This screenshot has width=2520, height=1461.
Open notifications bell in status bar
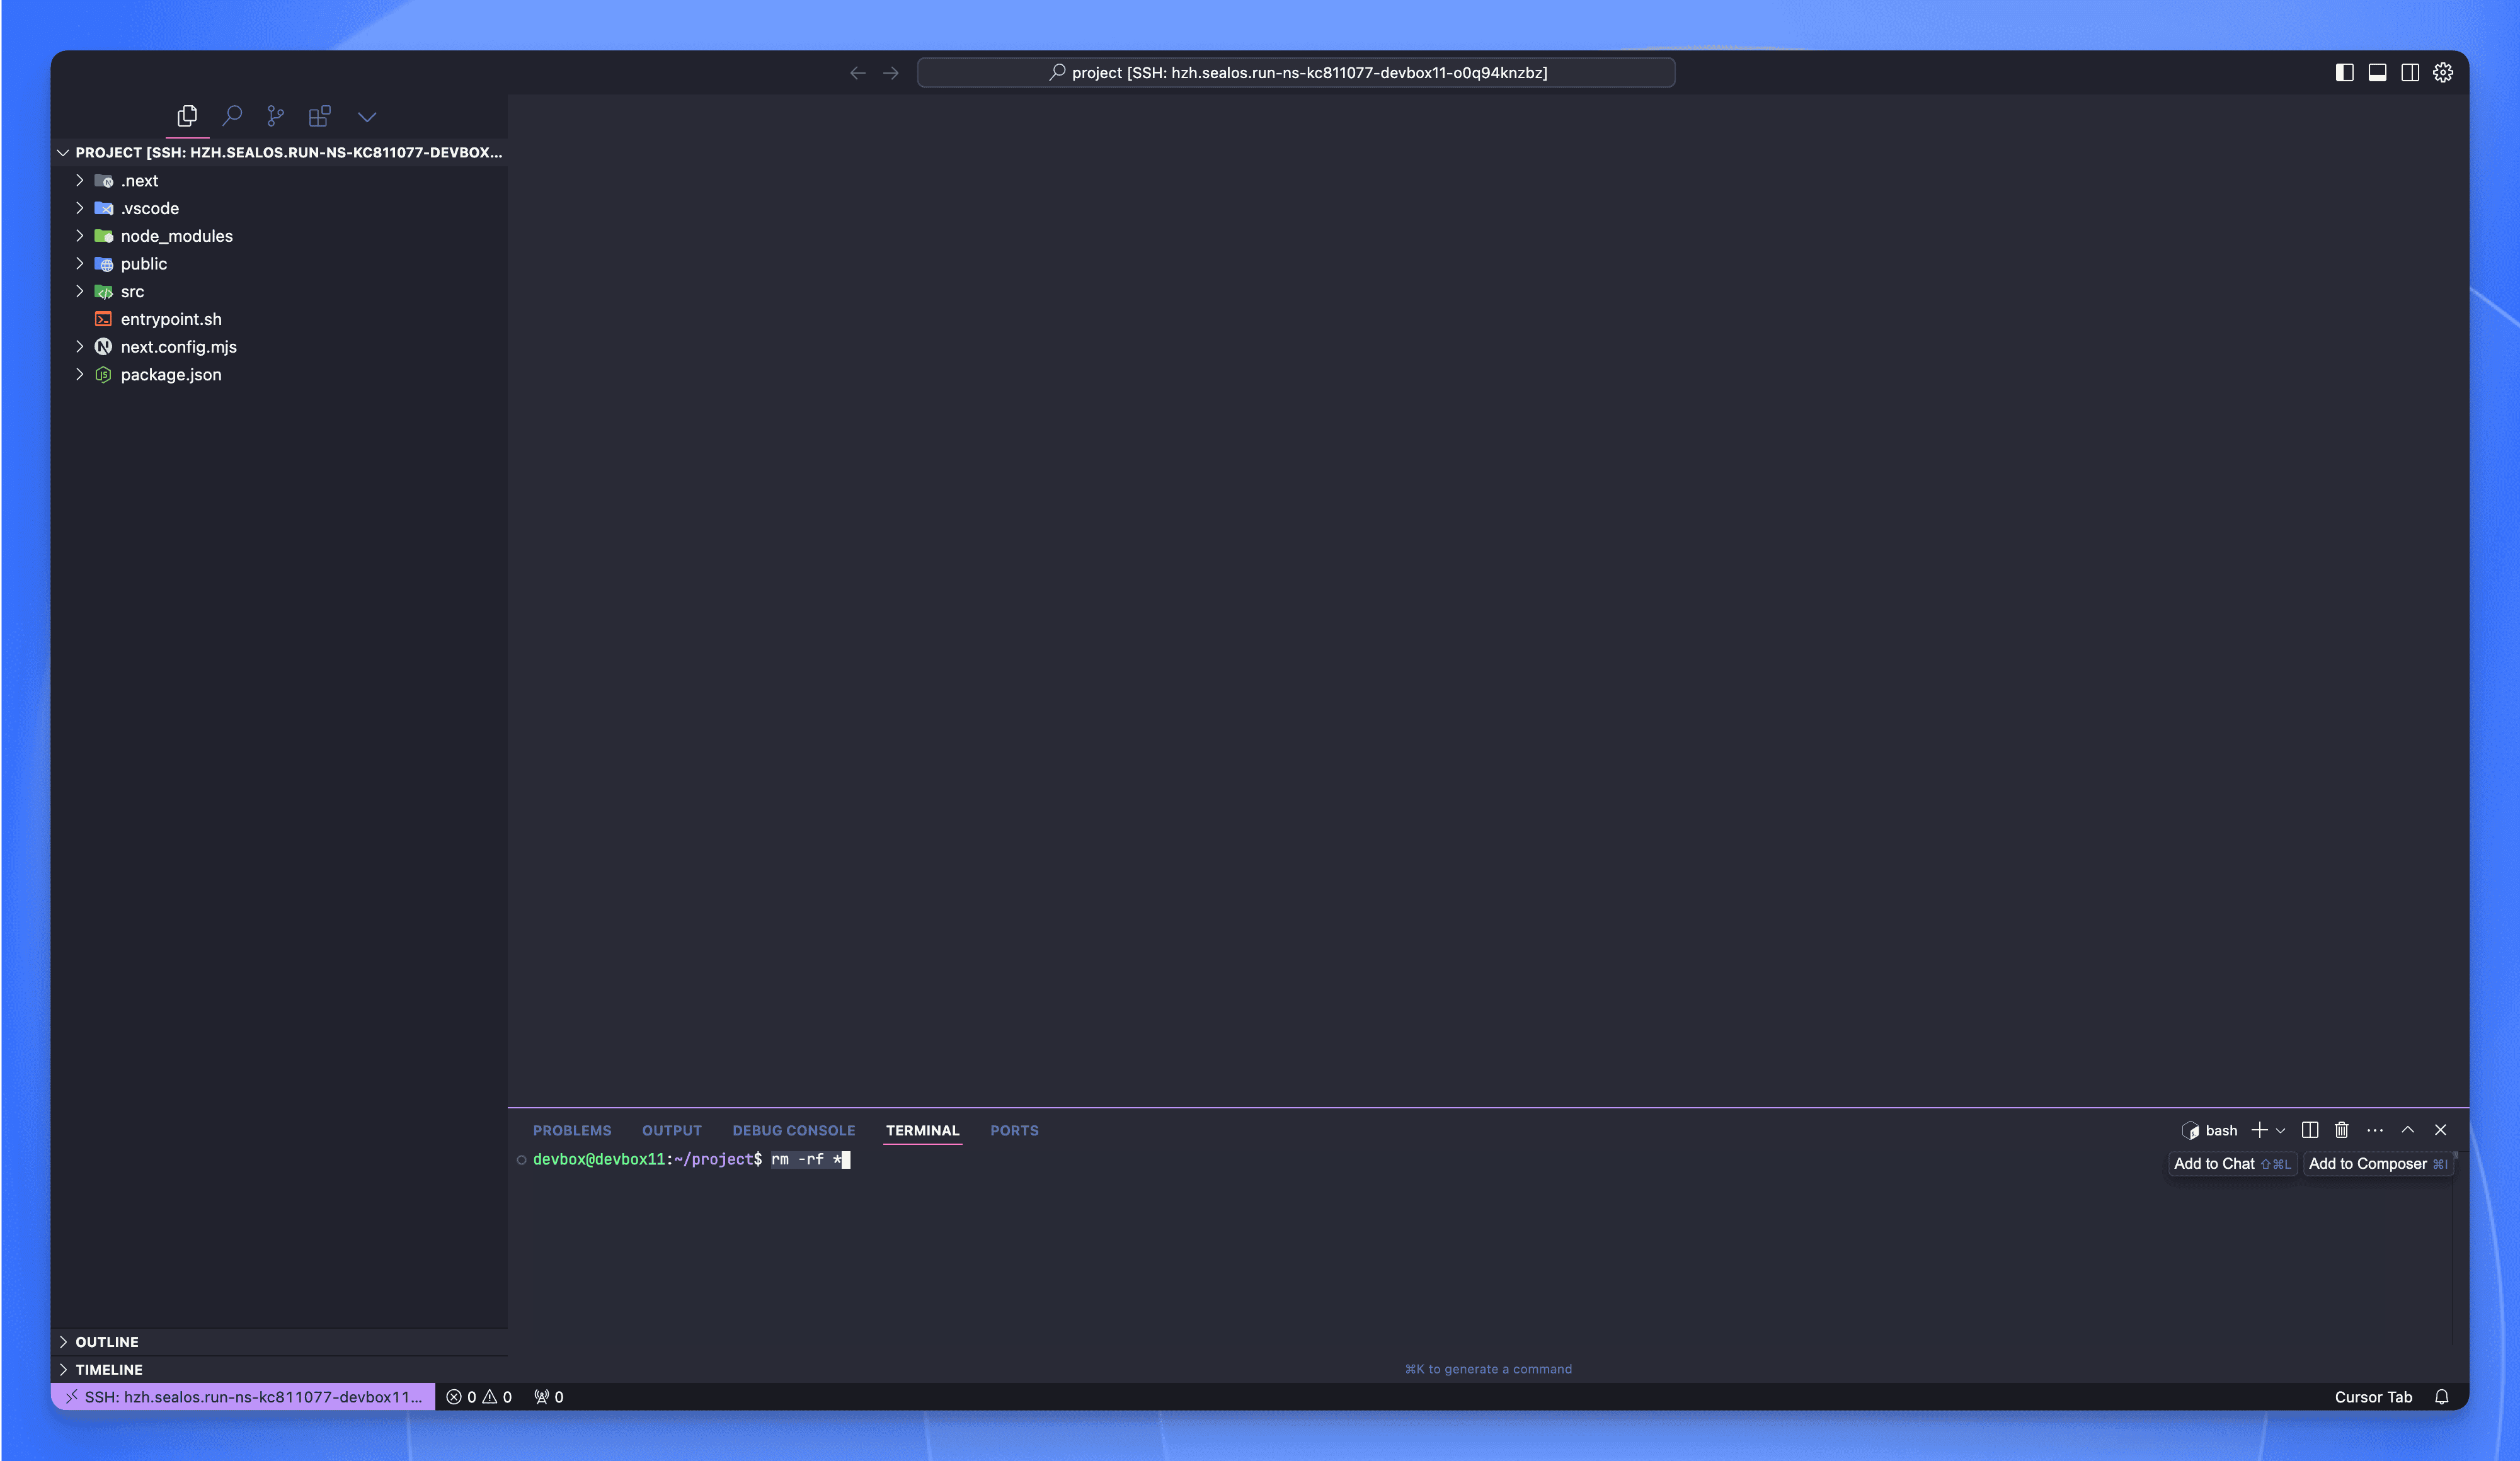pos(2442,1397)
